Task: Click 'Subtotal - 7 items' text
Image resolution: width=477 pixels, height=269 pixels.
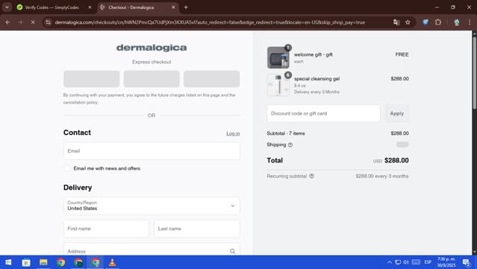Action: coord(286,133)
